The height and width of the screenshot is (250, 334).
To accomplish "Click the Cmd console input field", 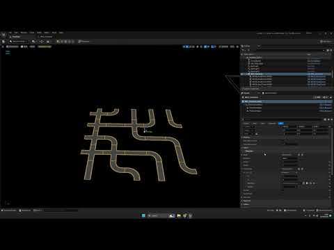I will [61, 210].
